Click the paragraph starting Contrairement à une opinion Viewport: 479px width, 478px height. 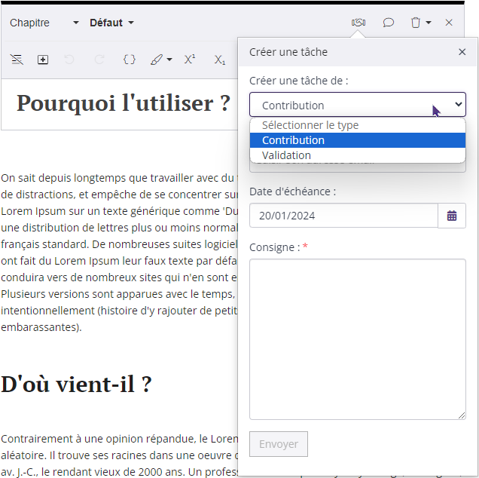(x=119, y=455)
